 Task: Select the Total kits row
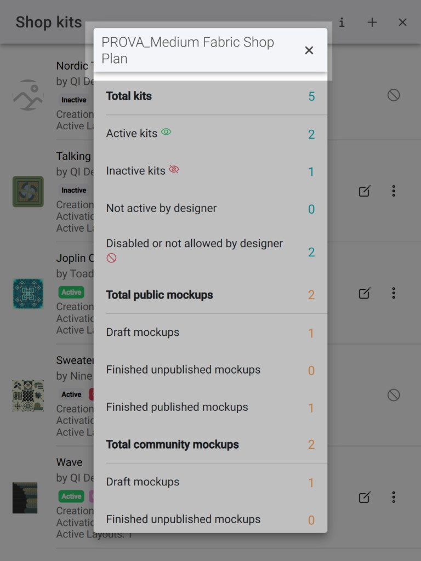tap(210, 96)
